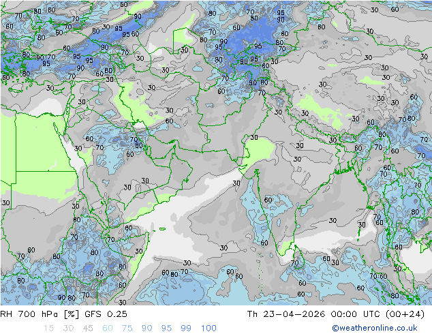The height and width of the screenshot is (334, 432).
Task: Click the 'RH 700 hPa [%]' map title
Action: tap(40, 314)
